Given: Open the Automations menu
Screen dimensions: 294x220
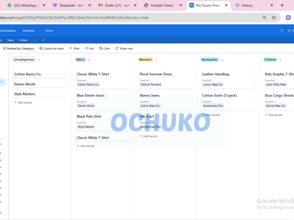Looking at the screenshot, I should [8, 31].
